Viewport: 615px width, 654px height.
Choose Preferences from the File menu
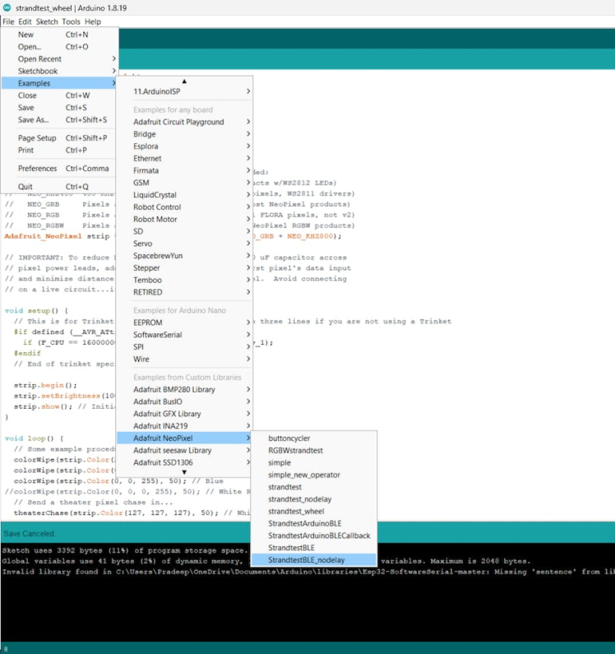coord(37,169)
